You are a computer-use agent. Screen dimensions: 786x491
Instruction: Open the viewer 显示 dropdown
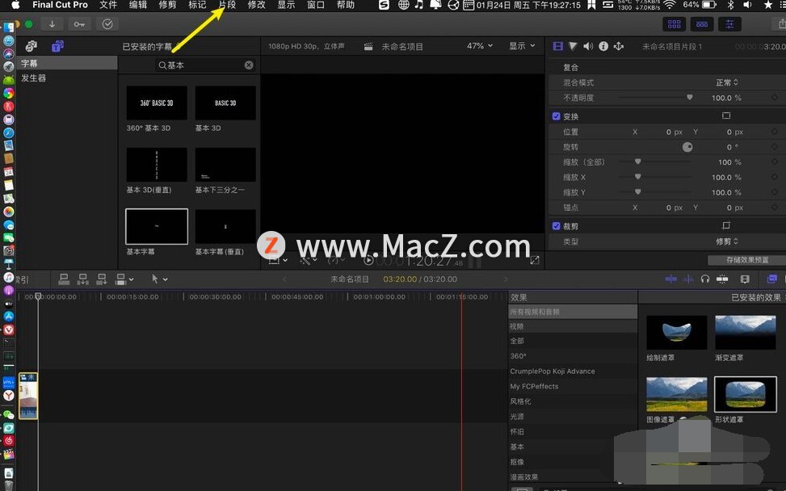[x=522, y=45]
